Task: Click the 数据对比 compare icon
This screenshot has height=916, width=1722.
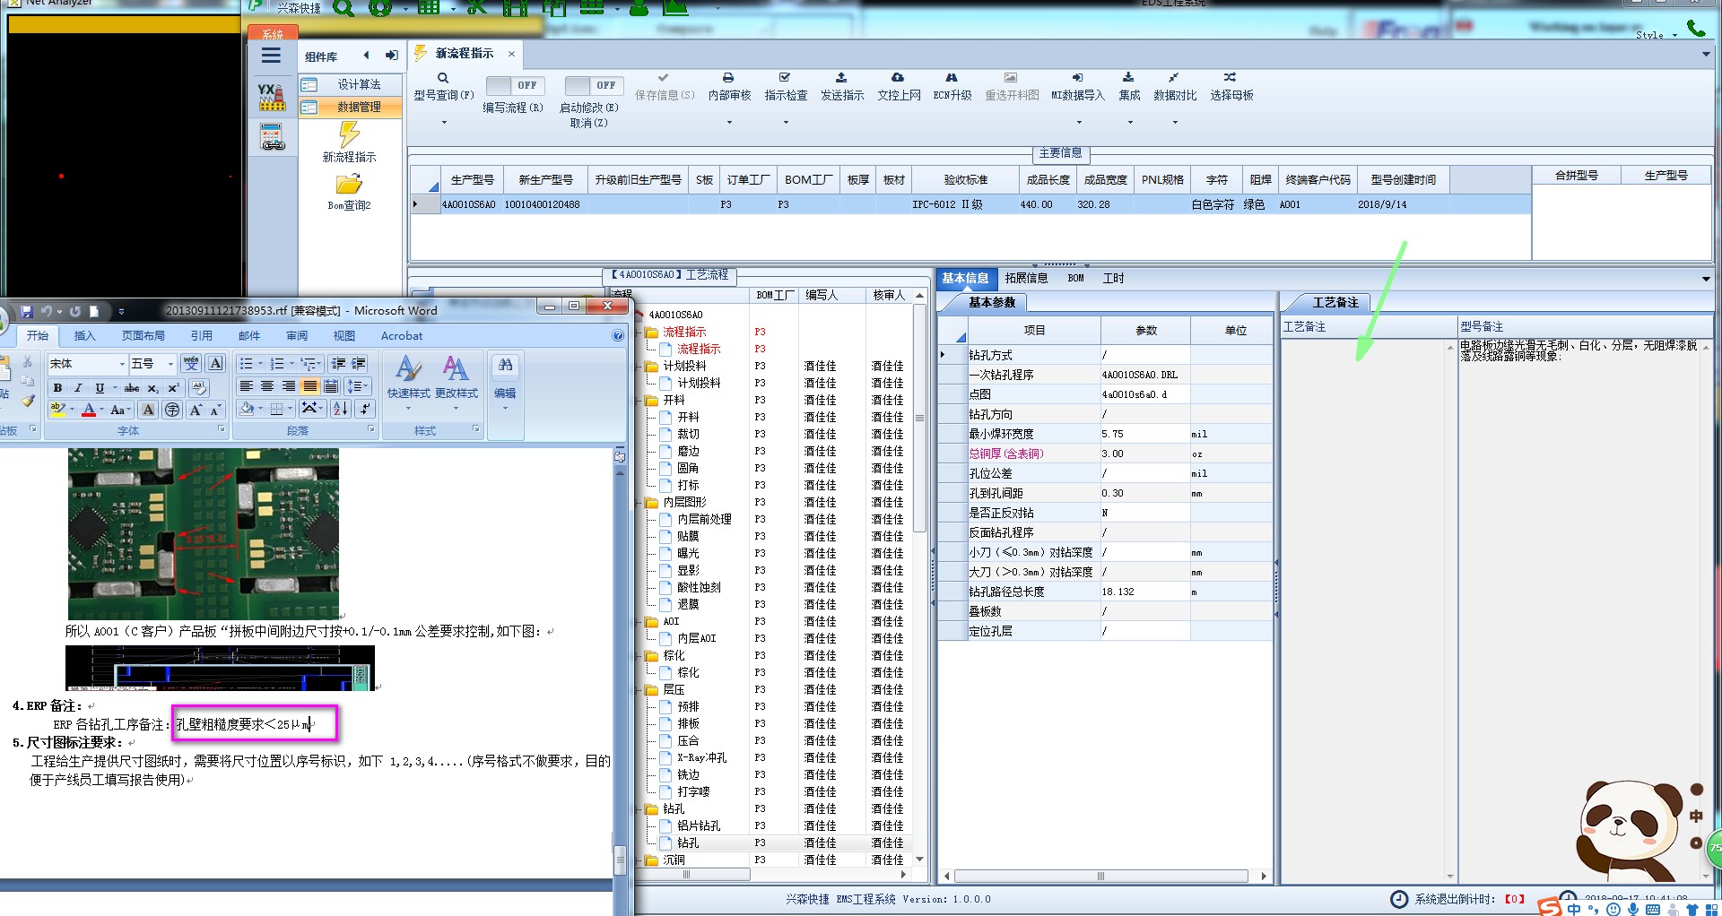Action: pyautogui.click(x=1174, y=78)
